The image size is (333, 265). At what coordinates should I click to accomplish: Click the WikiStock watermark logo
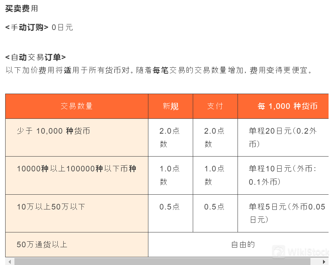300,252
